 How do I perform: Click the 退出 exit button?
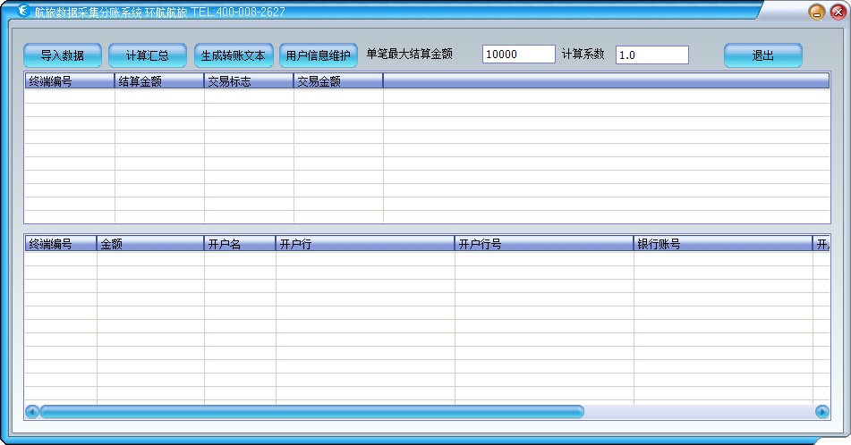pos(762,55)
